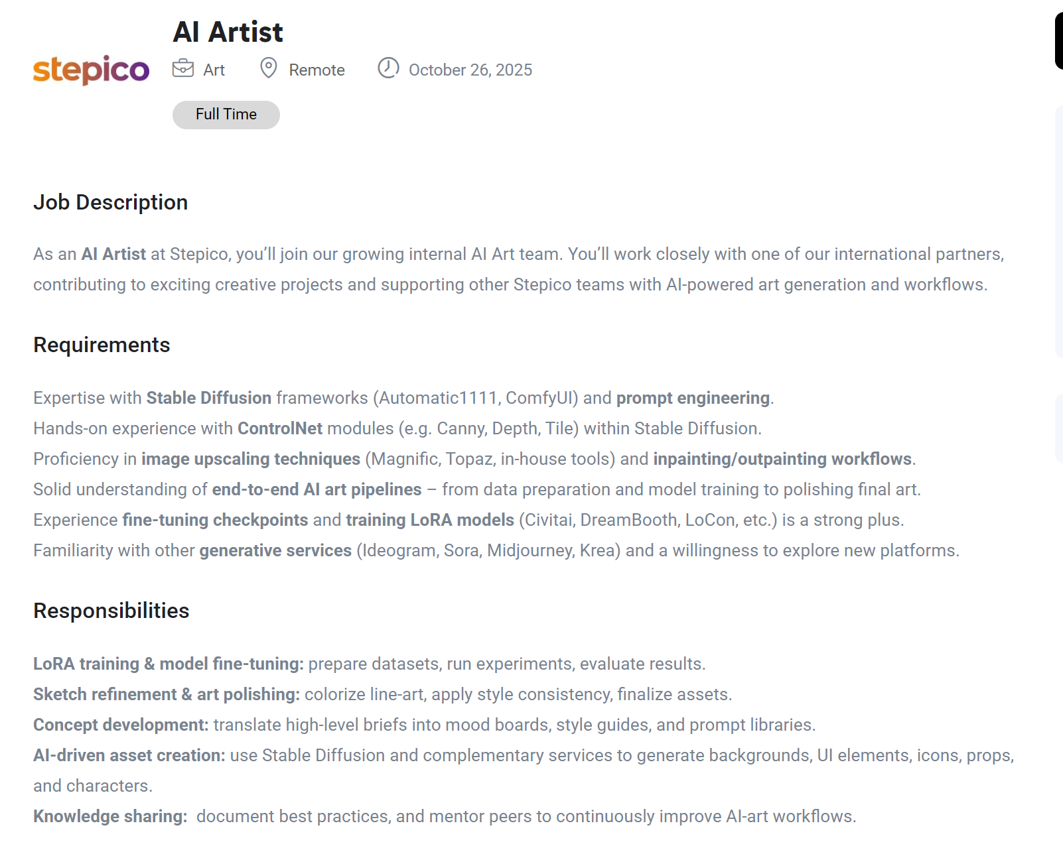Click 'Concept development:' responsibility label
1063x858 pixels.
121,725
